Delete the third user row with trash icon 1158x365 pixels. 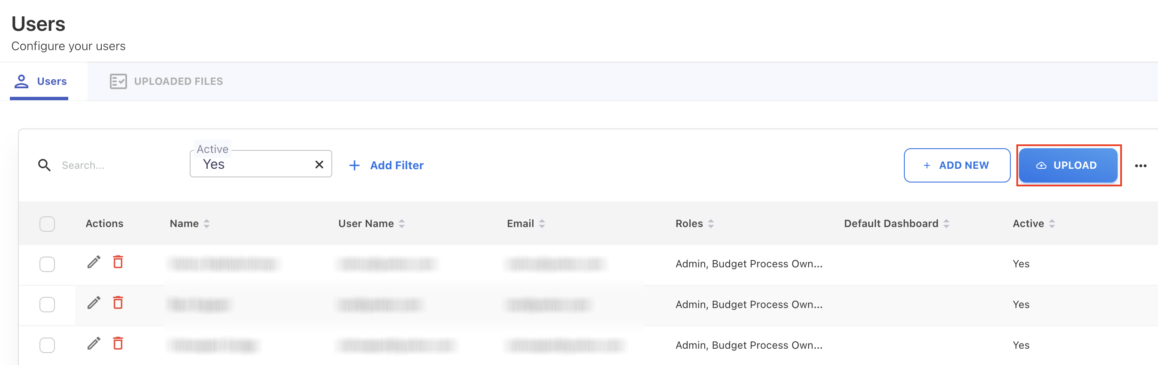[x=118, y=344]
